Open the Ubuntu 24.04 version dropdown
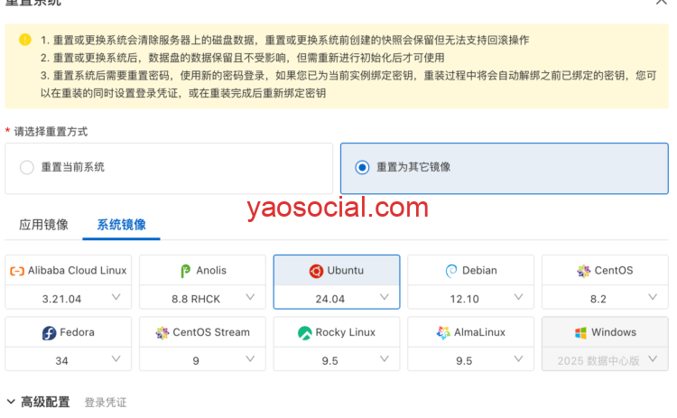Screen dimensions: 677x418 tap(336, 298)
